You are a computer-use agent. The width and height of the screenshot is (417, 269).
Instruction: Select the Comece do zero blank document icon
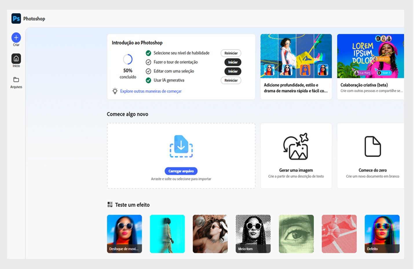[373, 147]
